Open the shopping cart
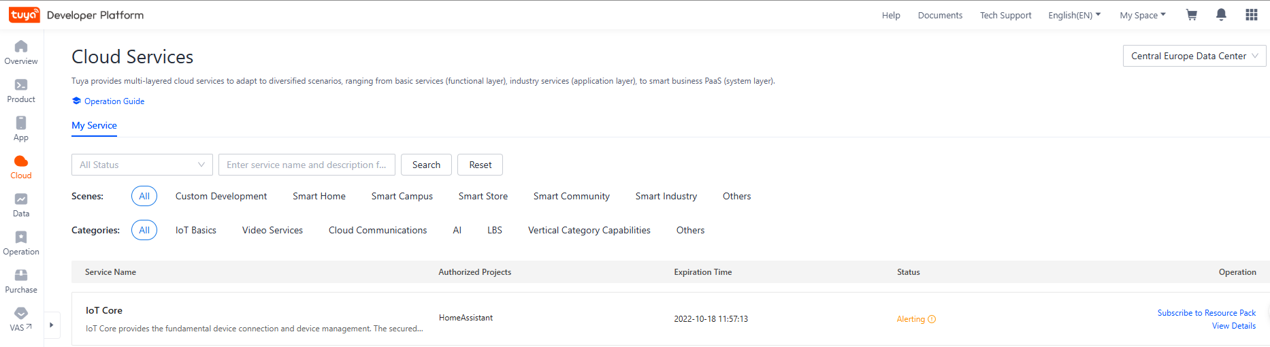The width and height of the screenshot is (1270, 347). click(1192, 15)
